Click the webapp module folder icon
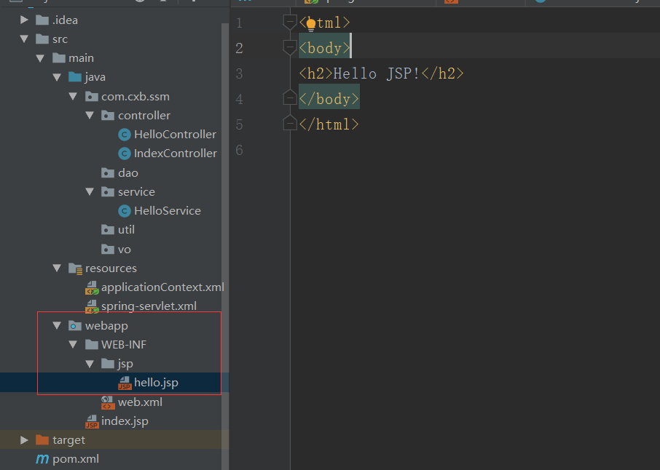Viewport: 660px width, 470px height. tap(75, 325)
